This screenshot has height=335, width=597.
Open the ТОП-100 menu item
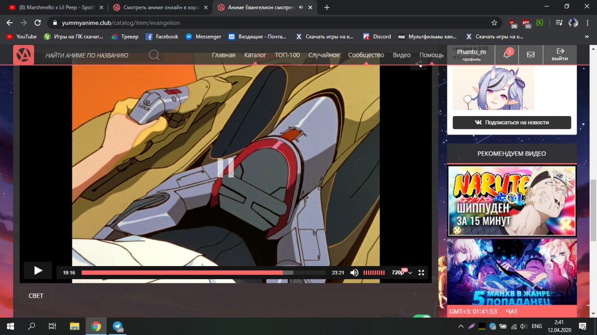click(287, 55)
